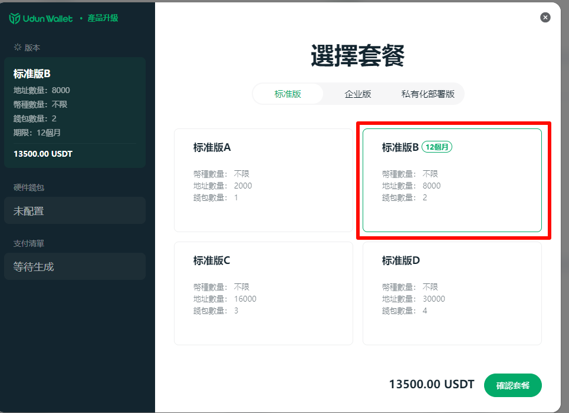Switch to the 企业版 tab
569x413 pixels.
pyautogui.click(x=358, y=94)
